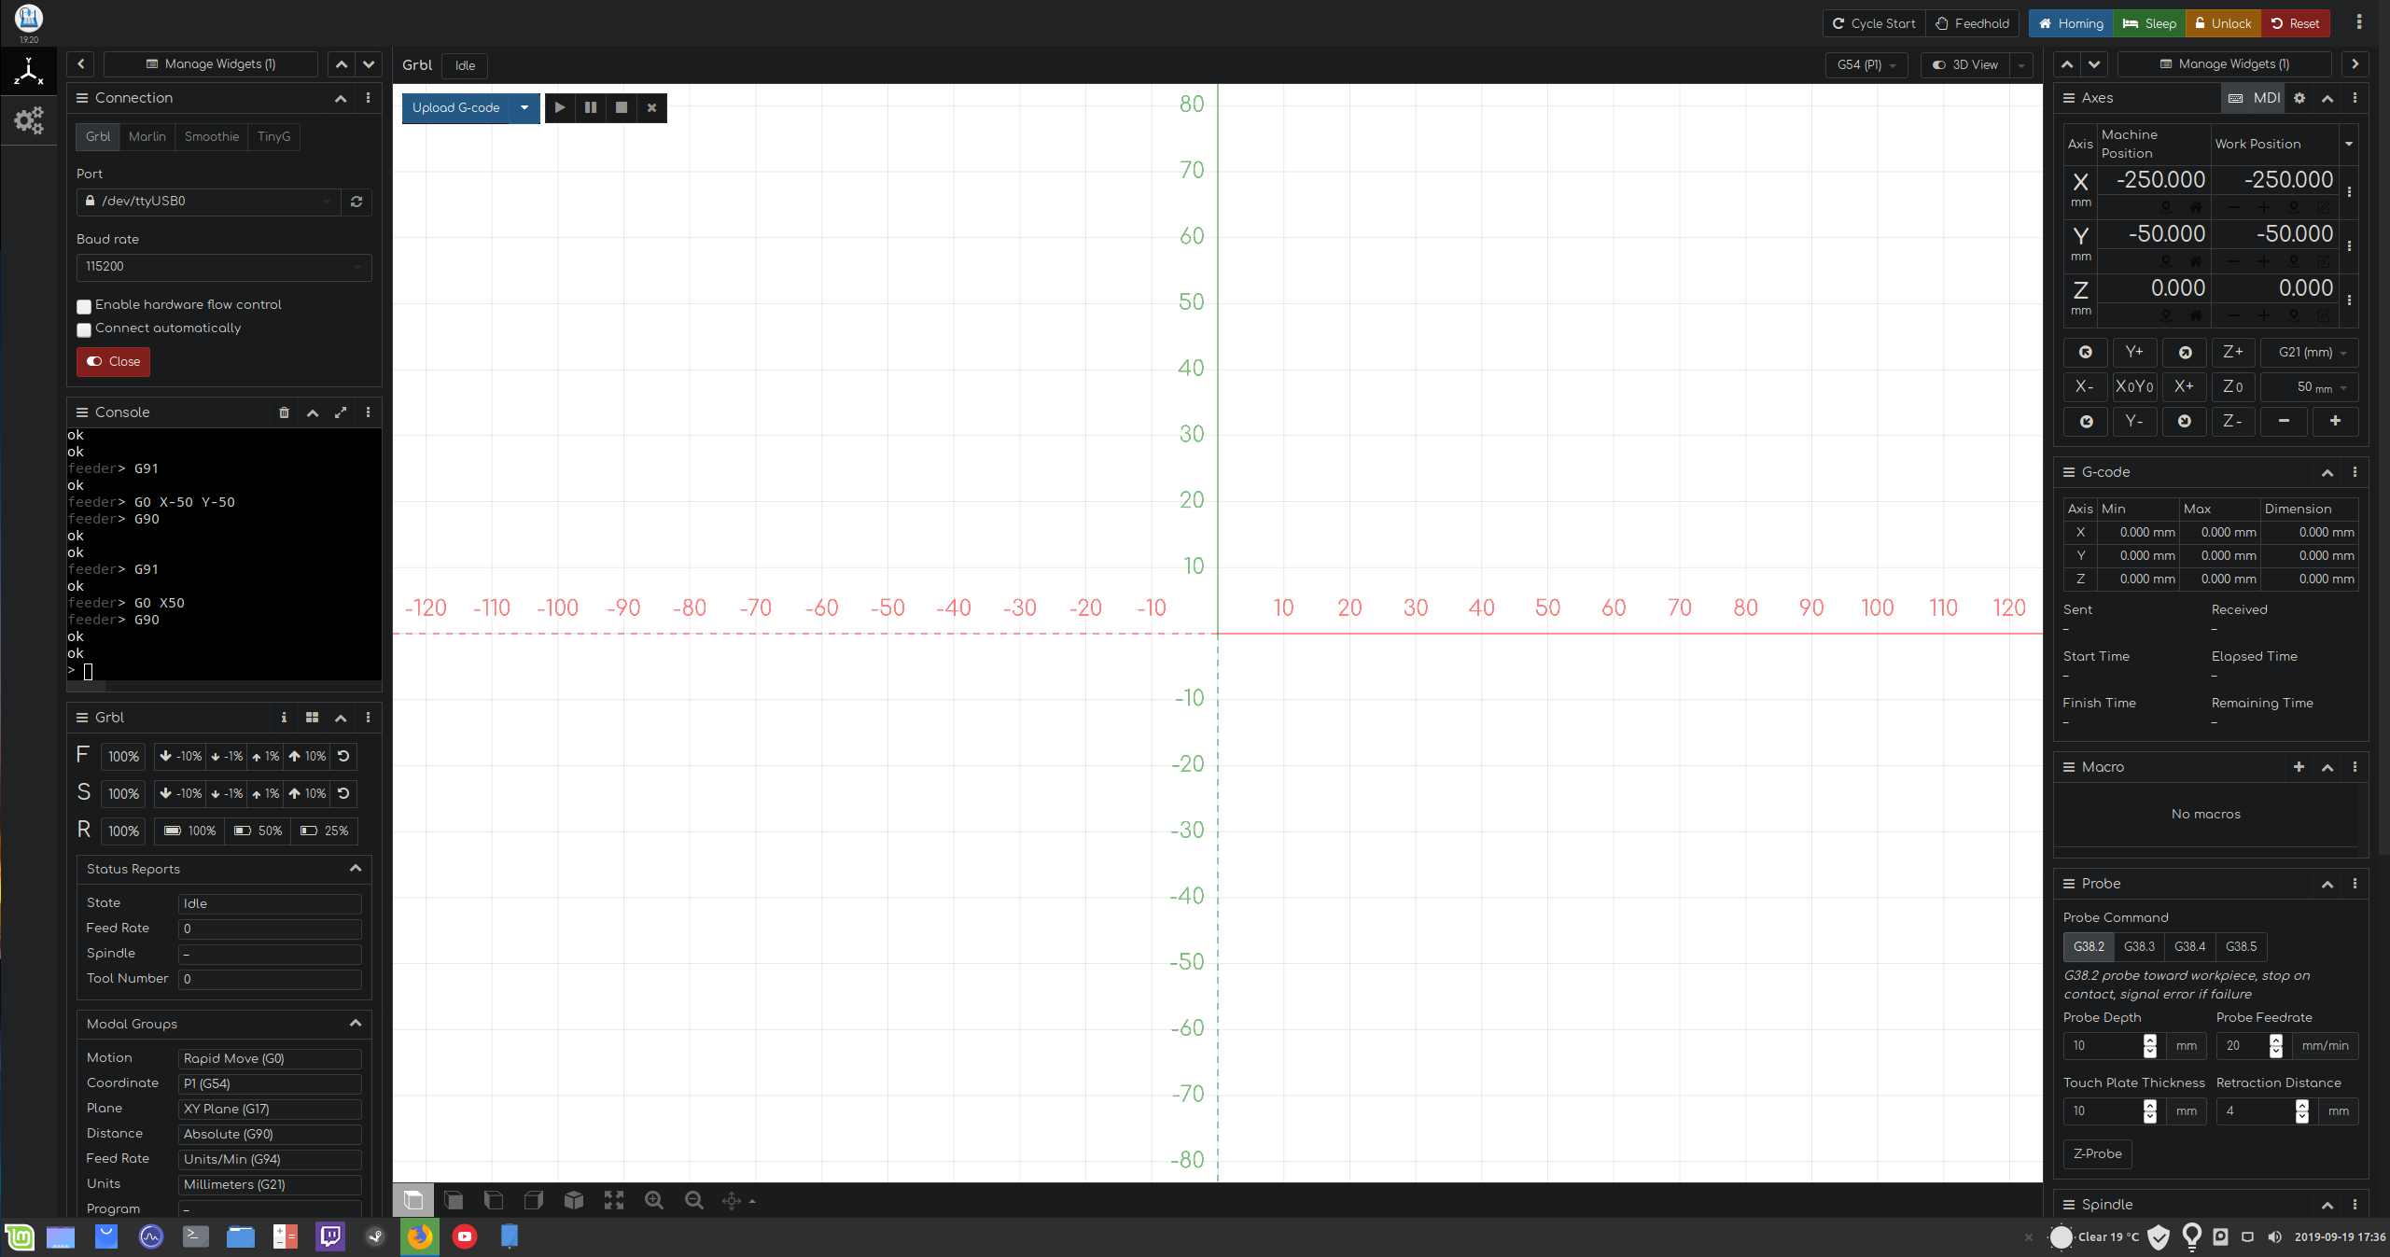
Task: Open the G54 (P1) coordinate dropdown
Action: [1866, 65]
